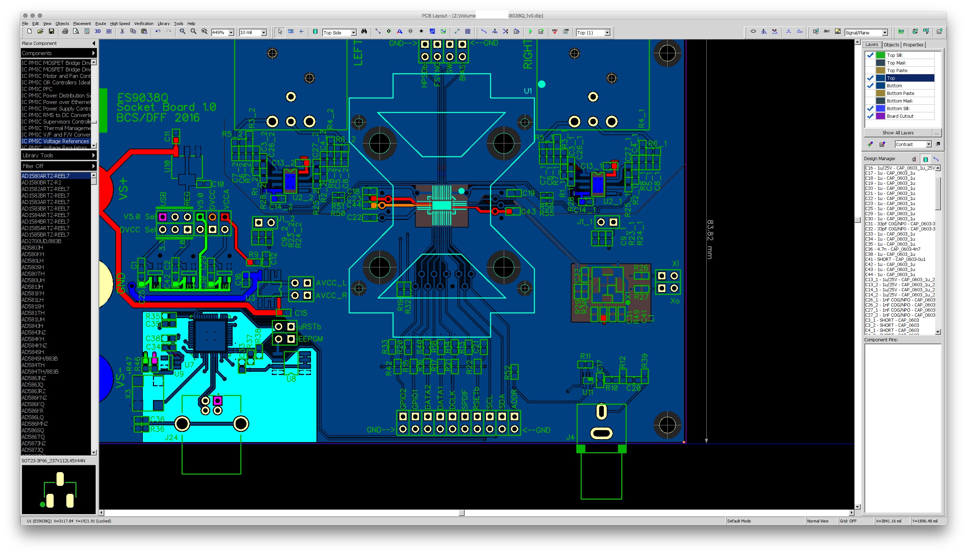Click the Paste clipboard icon
The image size is (967, 554).
[144, 32]
